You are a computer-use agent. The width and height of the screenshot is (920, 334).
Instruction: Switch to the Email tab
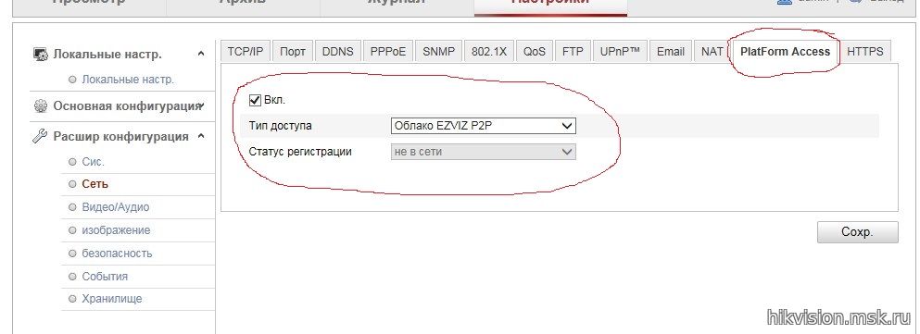click(x=671, y=52)
